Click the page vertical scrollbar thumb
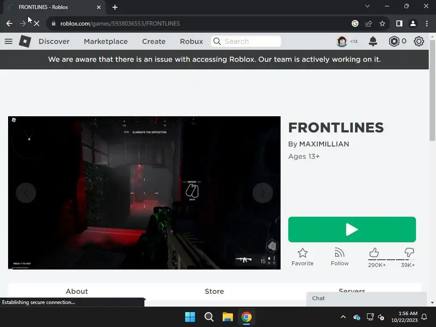 pyautogui.click(x=432, y=90)
